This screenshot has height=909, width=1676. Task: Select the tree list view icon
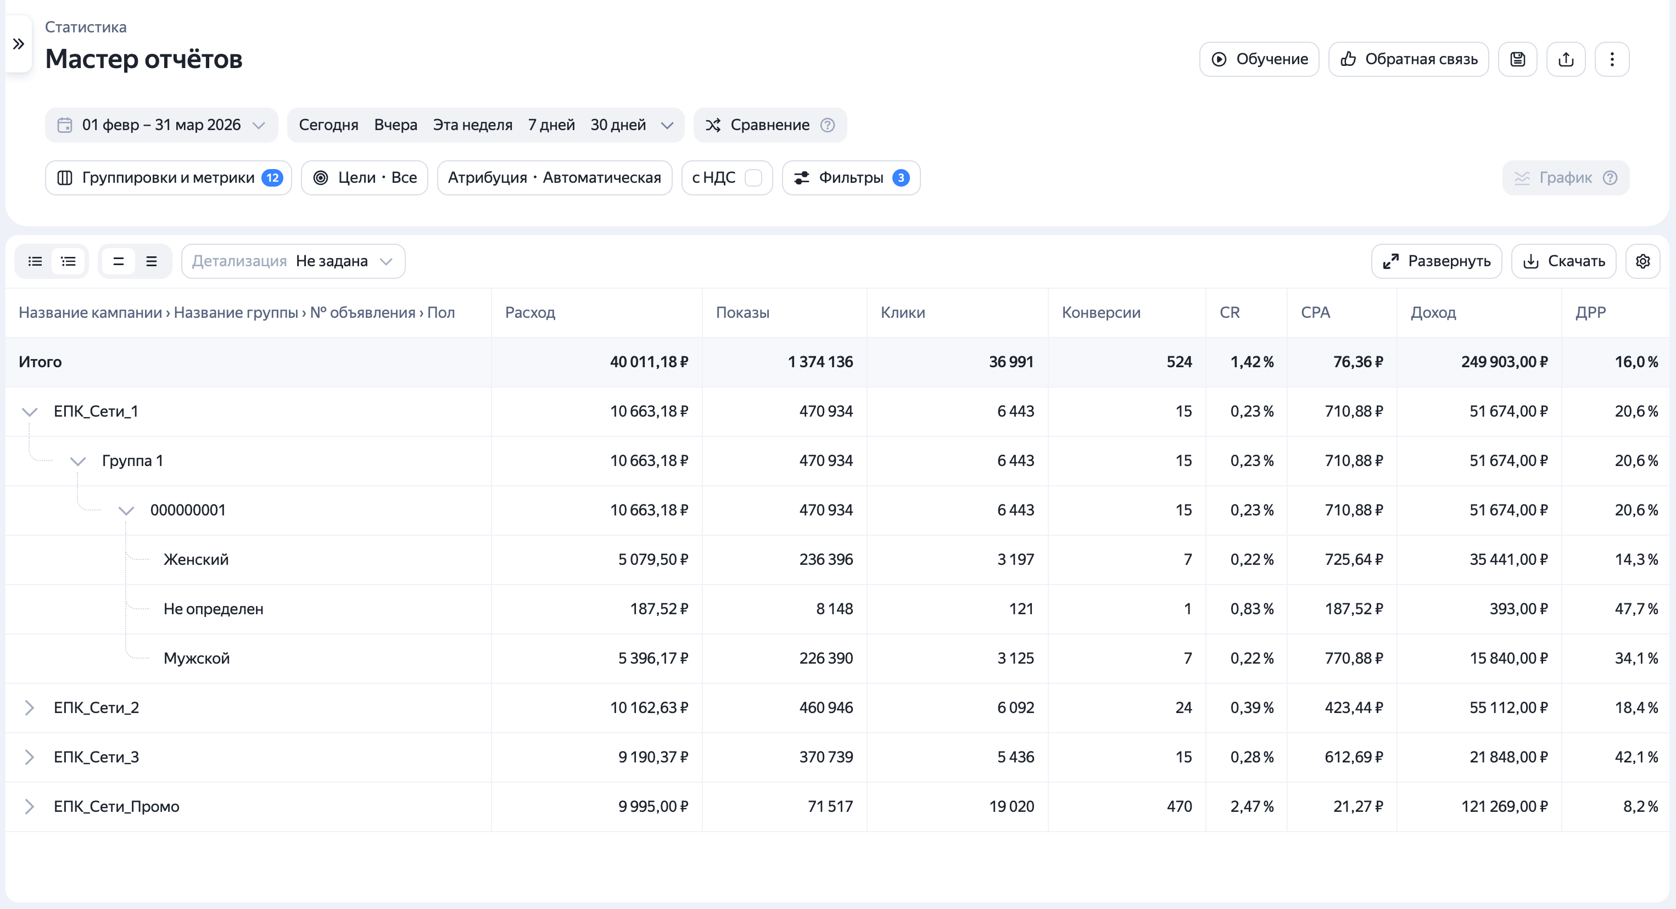tap(68, 261)
